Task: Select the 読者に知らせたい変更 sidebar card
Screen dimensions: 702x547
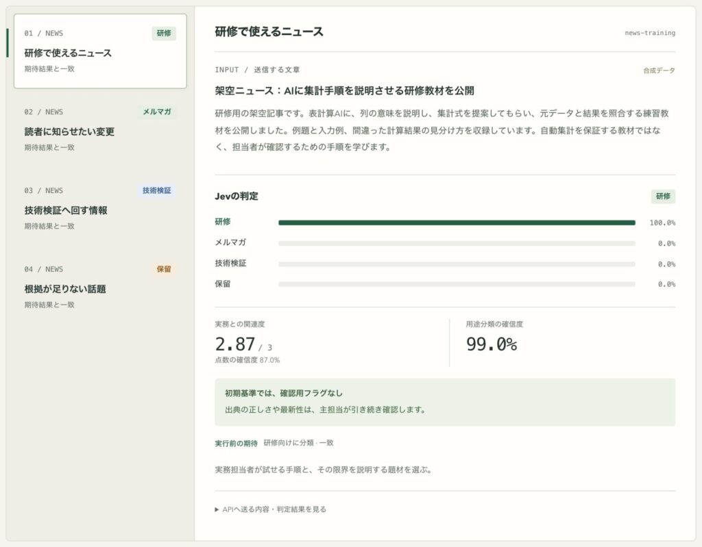Action: (x=100, y=129)
